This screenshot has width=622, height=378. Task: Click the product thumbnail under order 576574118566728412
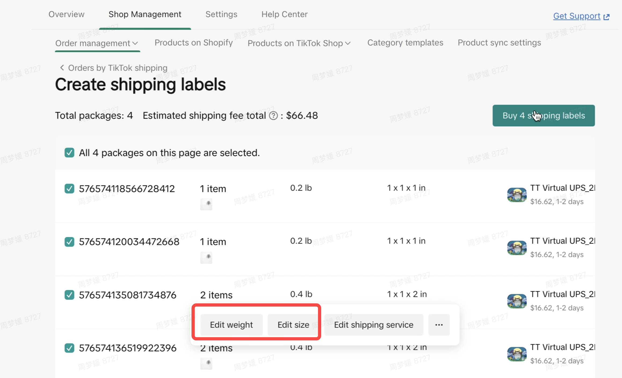(x=206, y=204)
